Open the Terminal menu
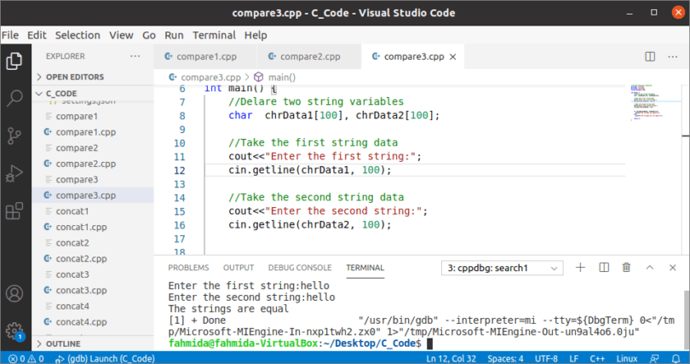The height and width of the screenshot is (364, 690). pos(214,35)
